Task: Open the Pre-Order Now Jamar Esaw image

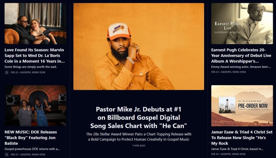Action: click(242, 106)
